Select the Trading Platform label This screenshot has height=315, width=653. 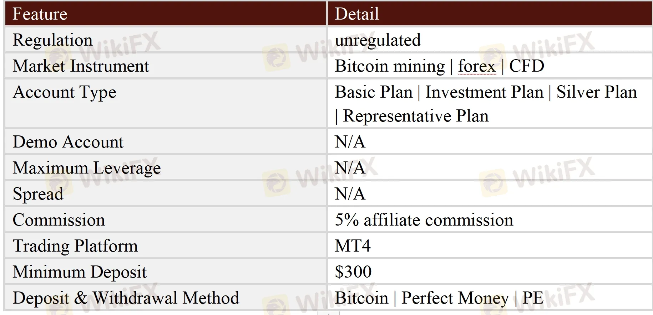coord(75,246)
